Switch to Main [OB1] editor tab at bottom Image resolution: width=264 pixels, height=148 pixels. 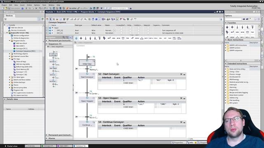(x=64, y=146)
